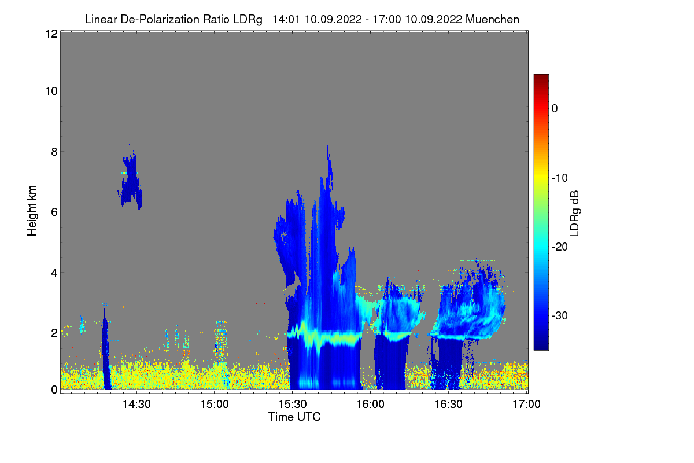This screenshot has width=694, height=463.
Task: Click the 14:30 time tick label
Action: (136, 405)
